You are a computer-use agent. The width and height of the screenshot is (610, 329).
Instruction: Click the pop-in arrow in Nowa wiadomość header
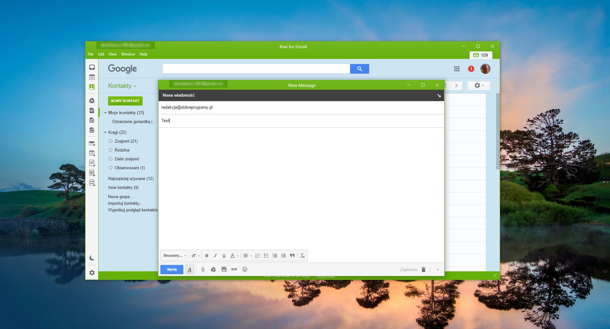pyautogui.click(x=439, y=96)
